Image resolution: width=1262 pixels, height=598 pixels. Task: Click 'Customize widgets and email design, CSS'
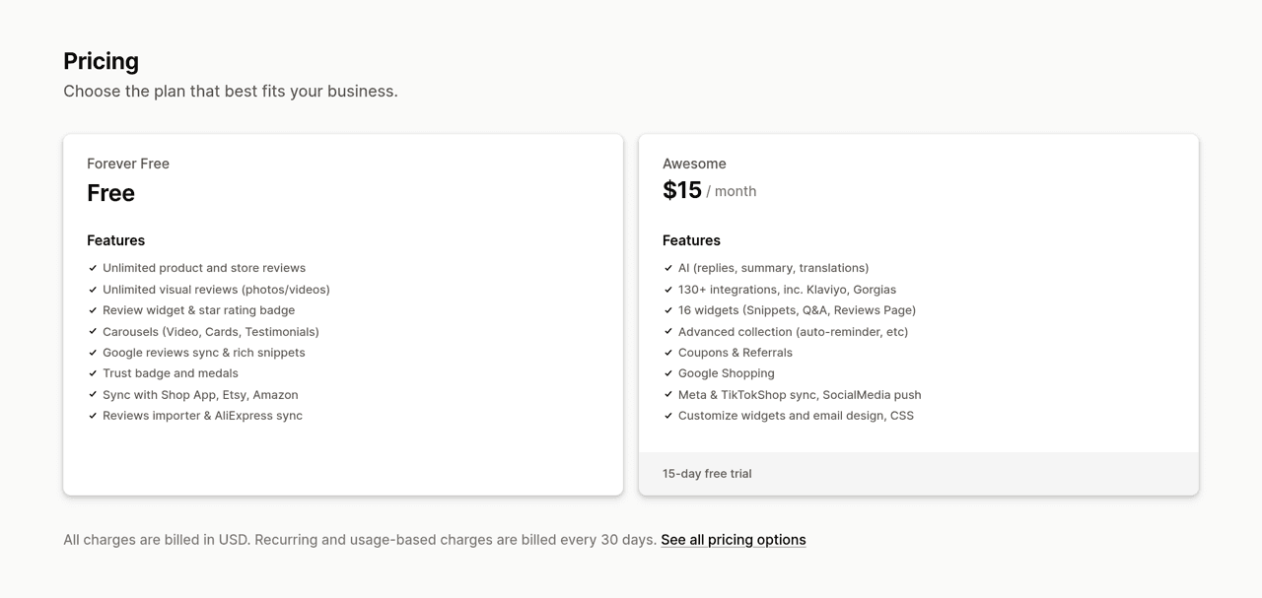(796, 416)
